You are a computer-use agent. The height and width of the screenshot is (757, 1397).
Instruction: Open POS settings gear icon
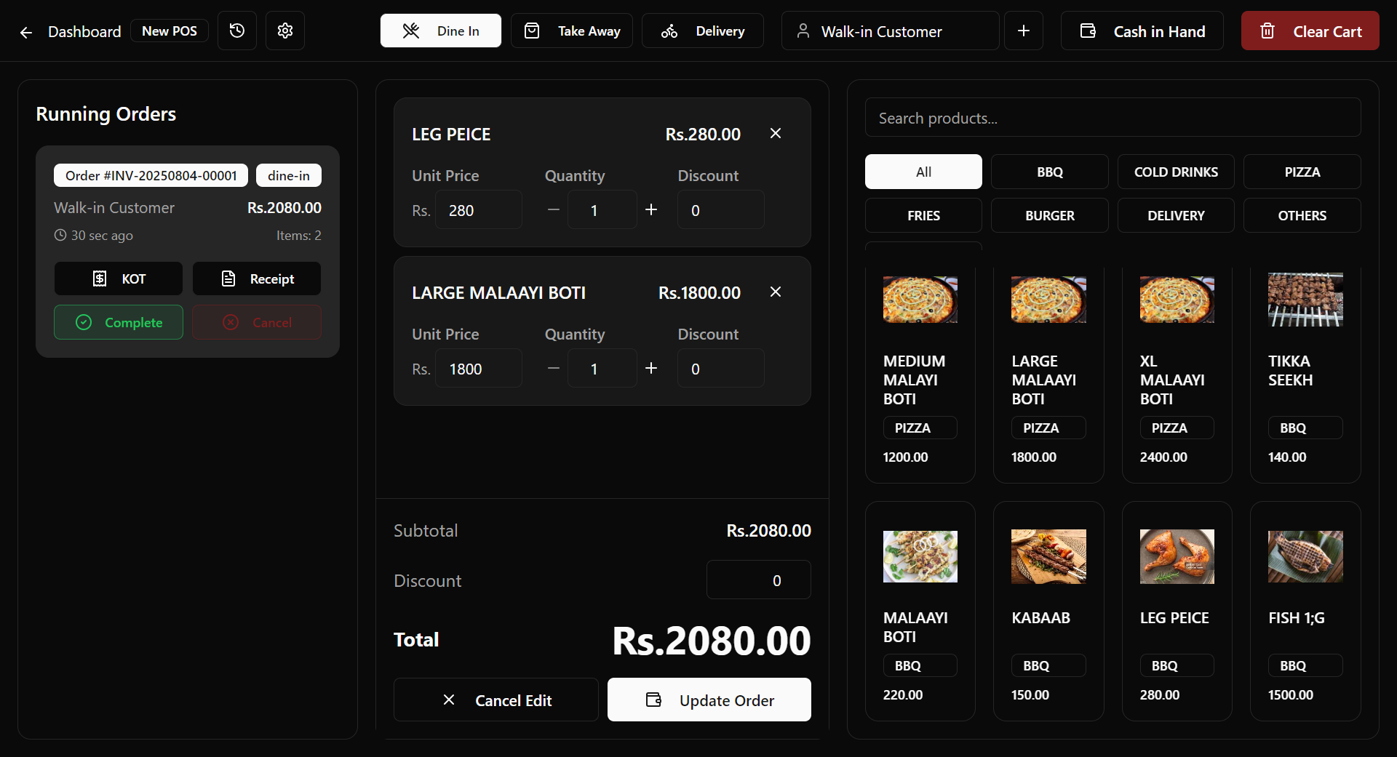click(x=285, y=31)
